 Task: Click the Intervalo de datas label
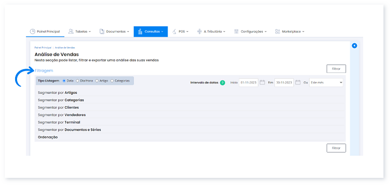click(204, 83)
